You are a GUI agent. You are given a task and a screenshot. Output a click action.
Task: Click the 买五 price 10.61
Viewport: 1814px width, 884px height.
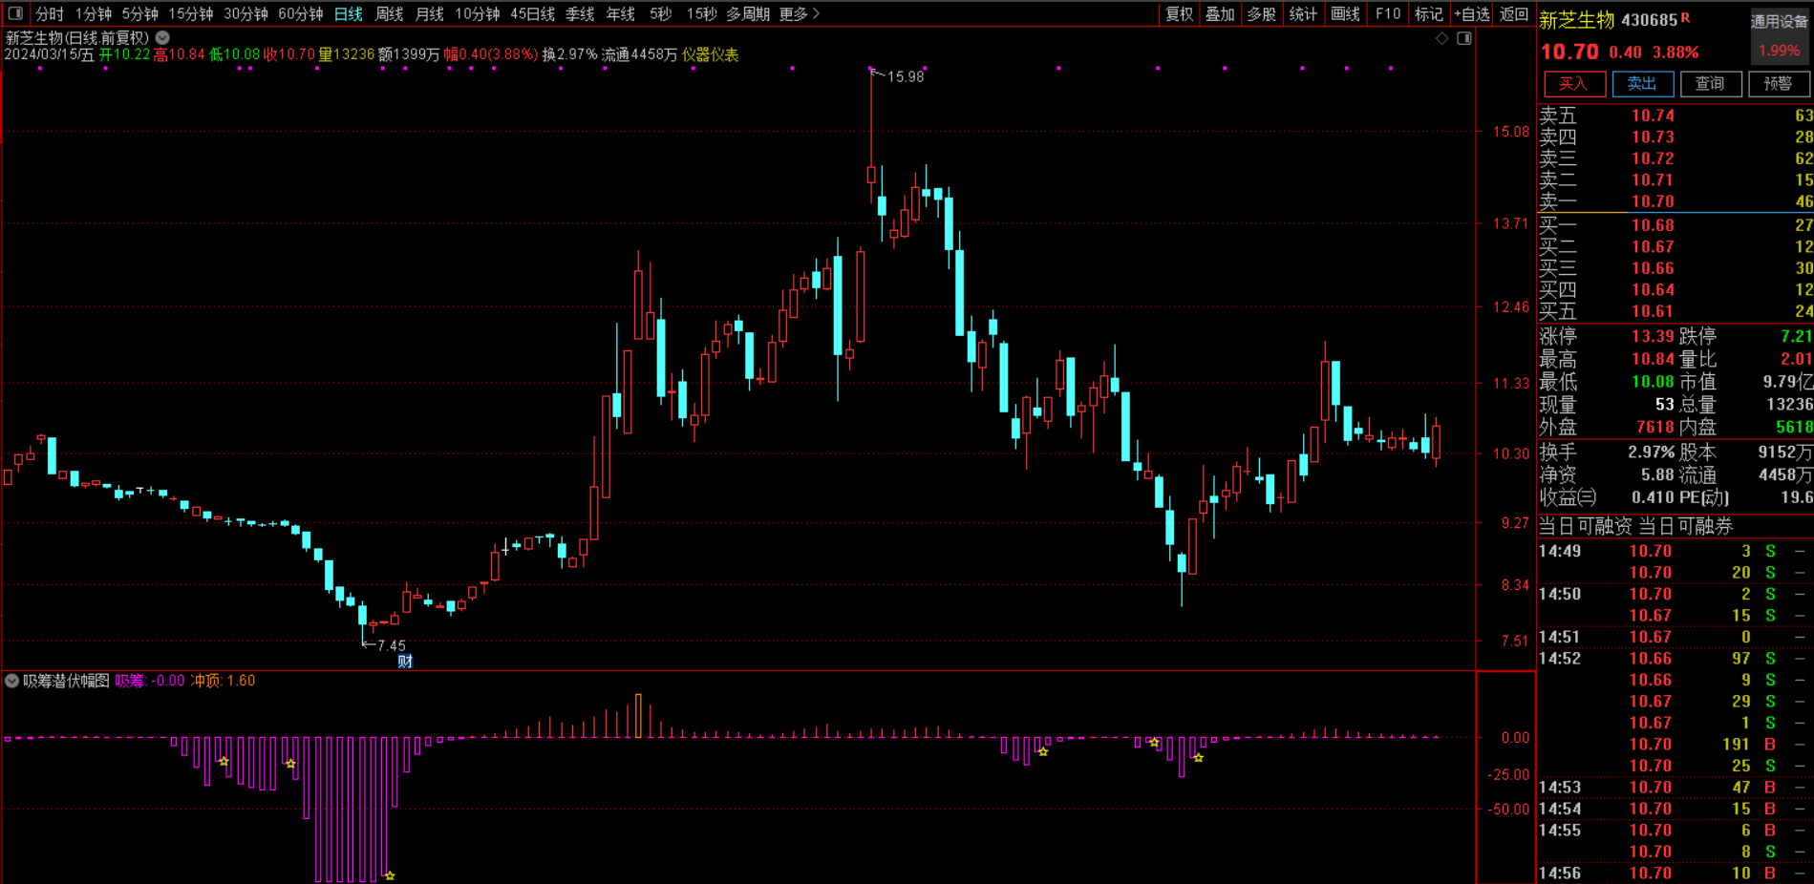coord(1653,311)
